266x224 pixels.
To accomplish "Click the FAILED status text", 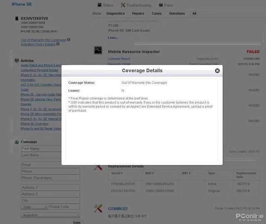I will (x=253, y=51).
